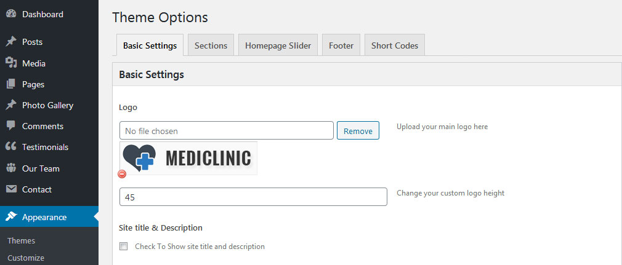The width and height of the screenshot is (622, 265).
Task: Click the Testimonials quote icon
Action: (11, 147)
